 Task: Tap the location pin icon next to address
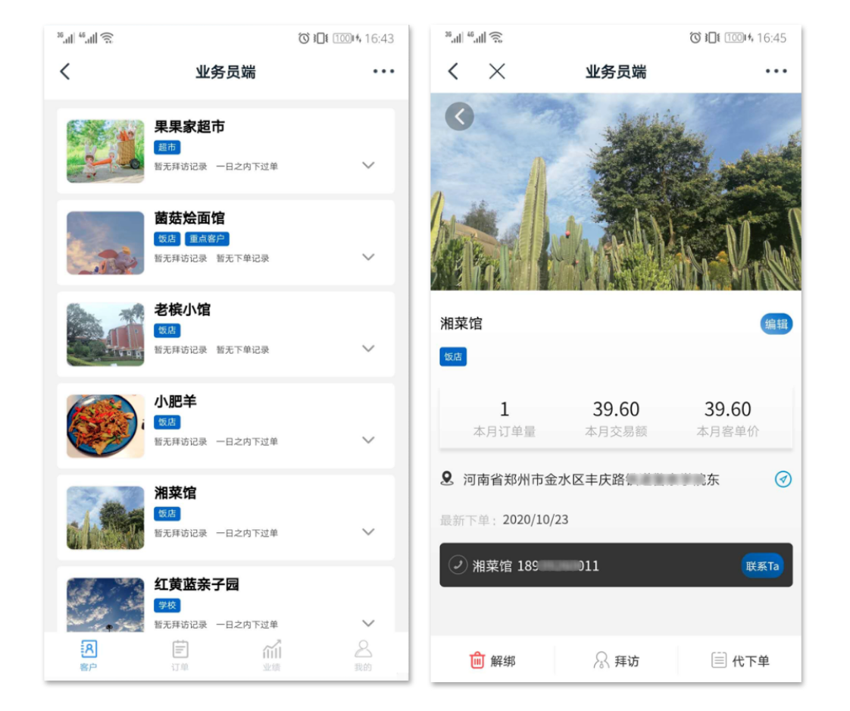point(447,479)
